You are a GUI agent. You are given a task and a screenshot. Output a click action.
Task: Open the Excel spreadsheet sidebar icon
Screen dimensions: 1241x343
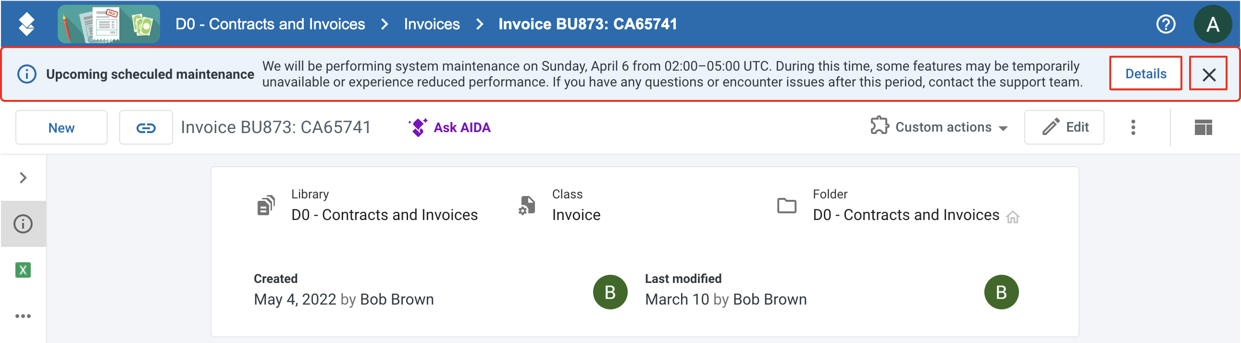pos(23,270)
